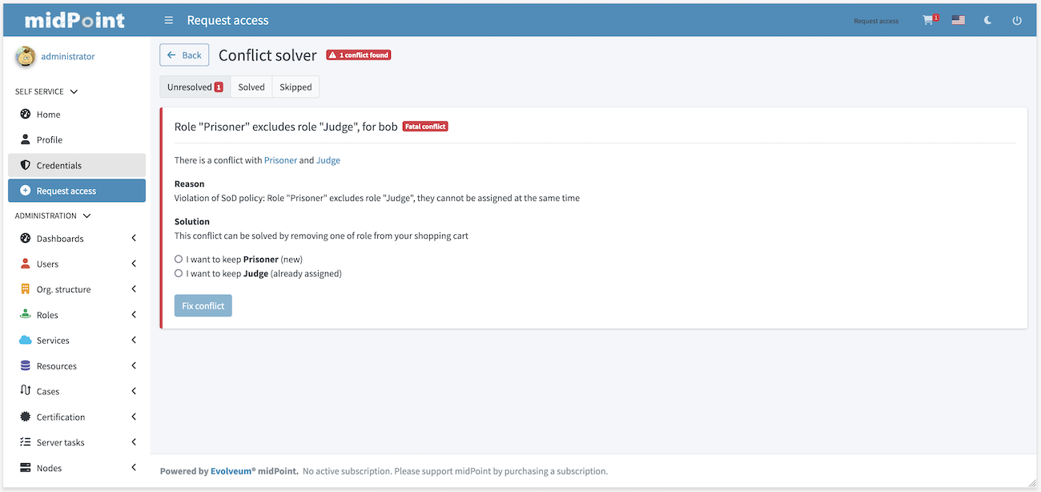The width and height of the screenshot is (1041, 492).
Task: Expand the Users menu chevron
Action: (x=134, y=264)
